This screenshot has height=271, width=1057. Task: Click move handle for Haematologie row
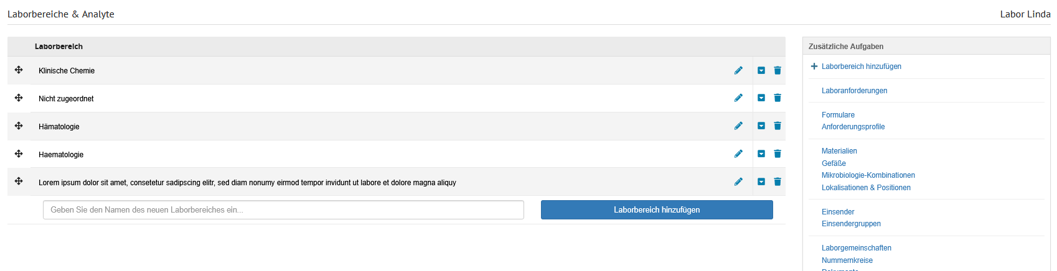click(x=19, y=154)
